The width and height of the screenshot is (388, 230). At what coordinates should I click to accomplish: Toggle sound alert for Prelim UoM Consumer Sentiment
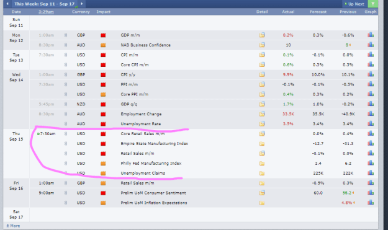[66, 193]
